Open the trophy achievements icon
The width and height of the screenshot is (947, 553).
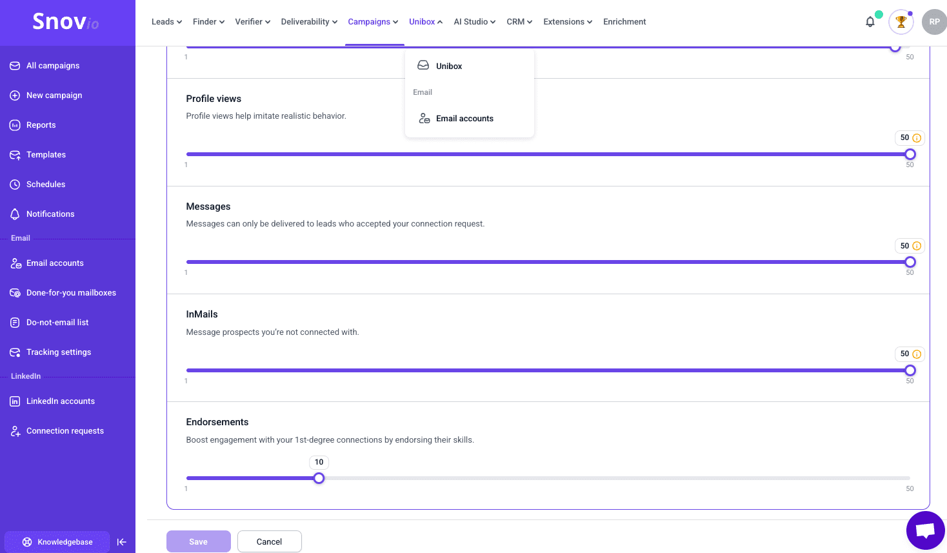(901, 22)
